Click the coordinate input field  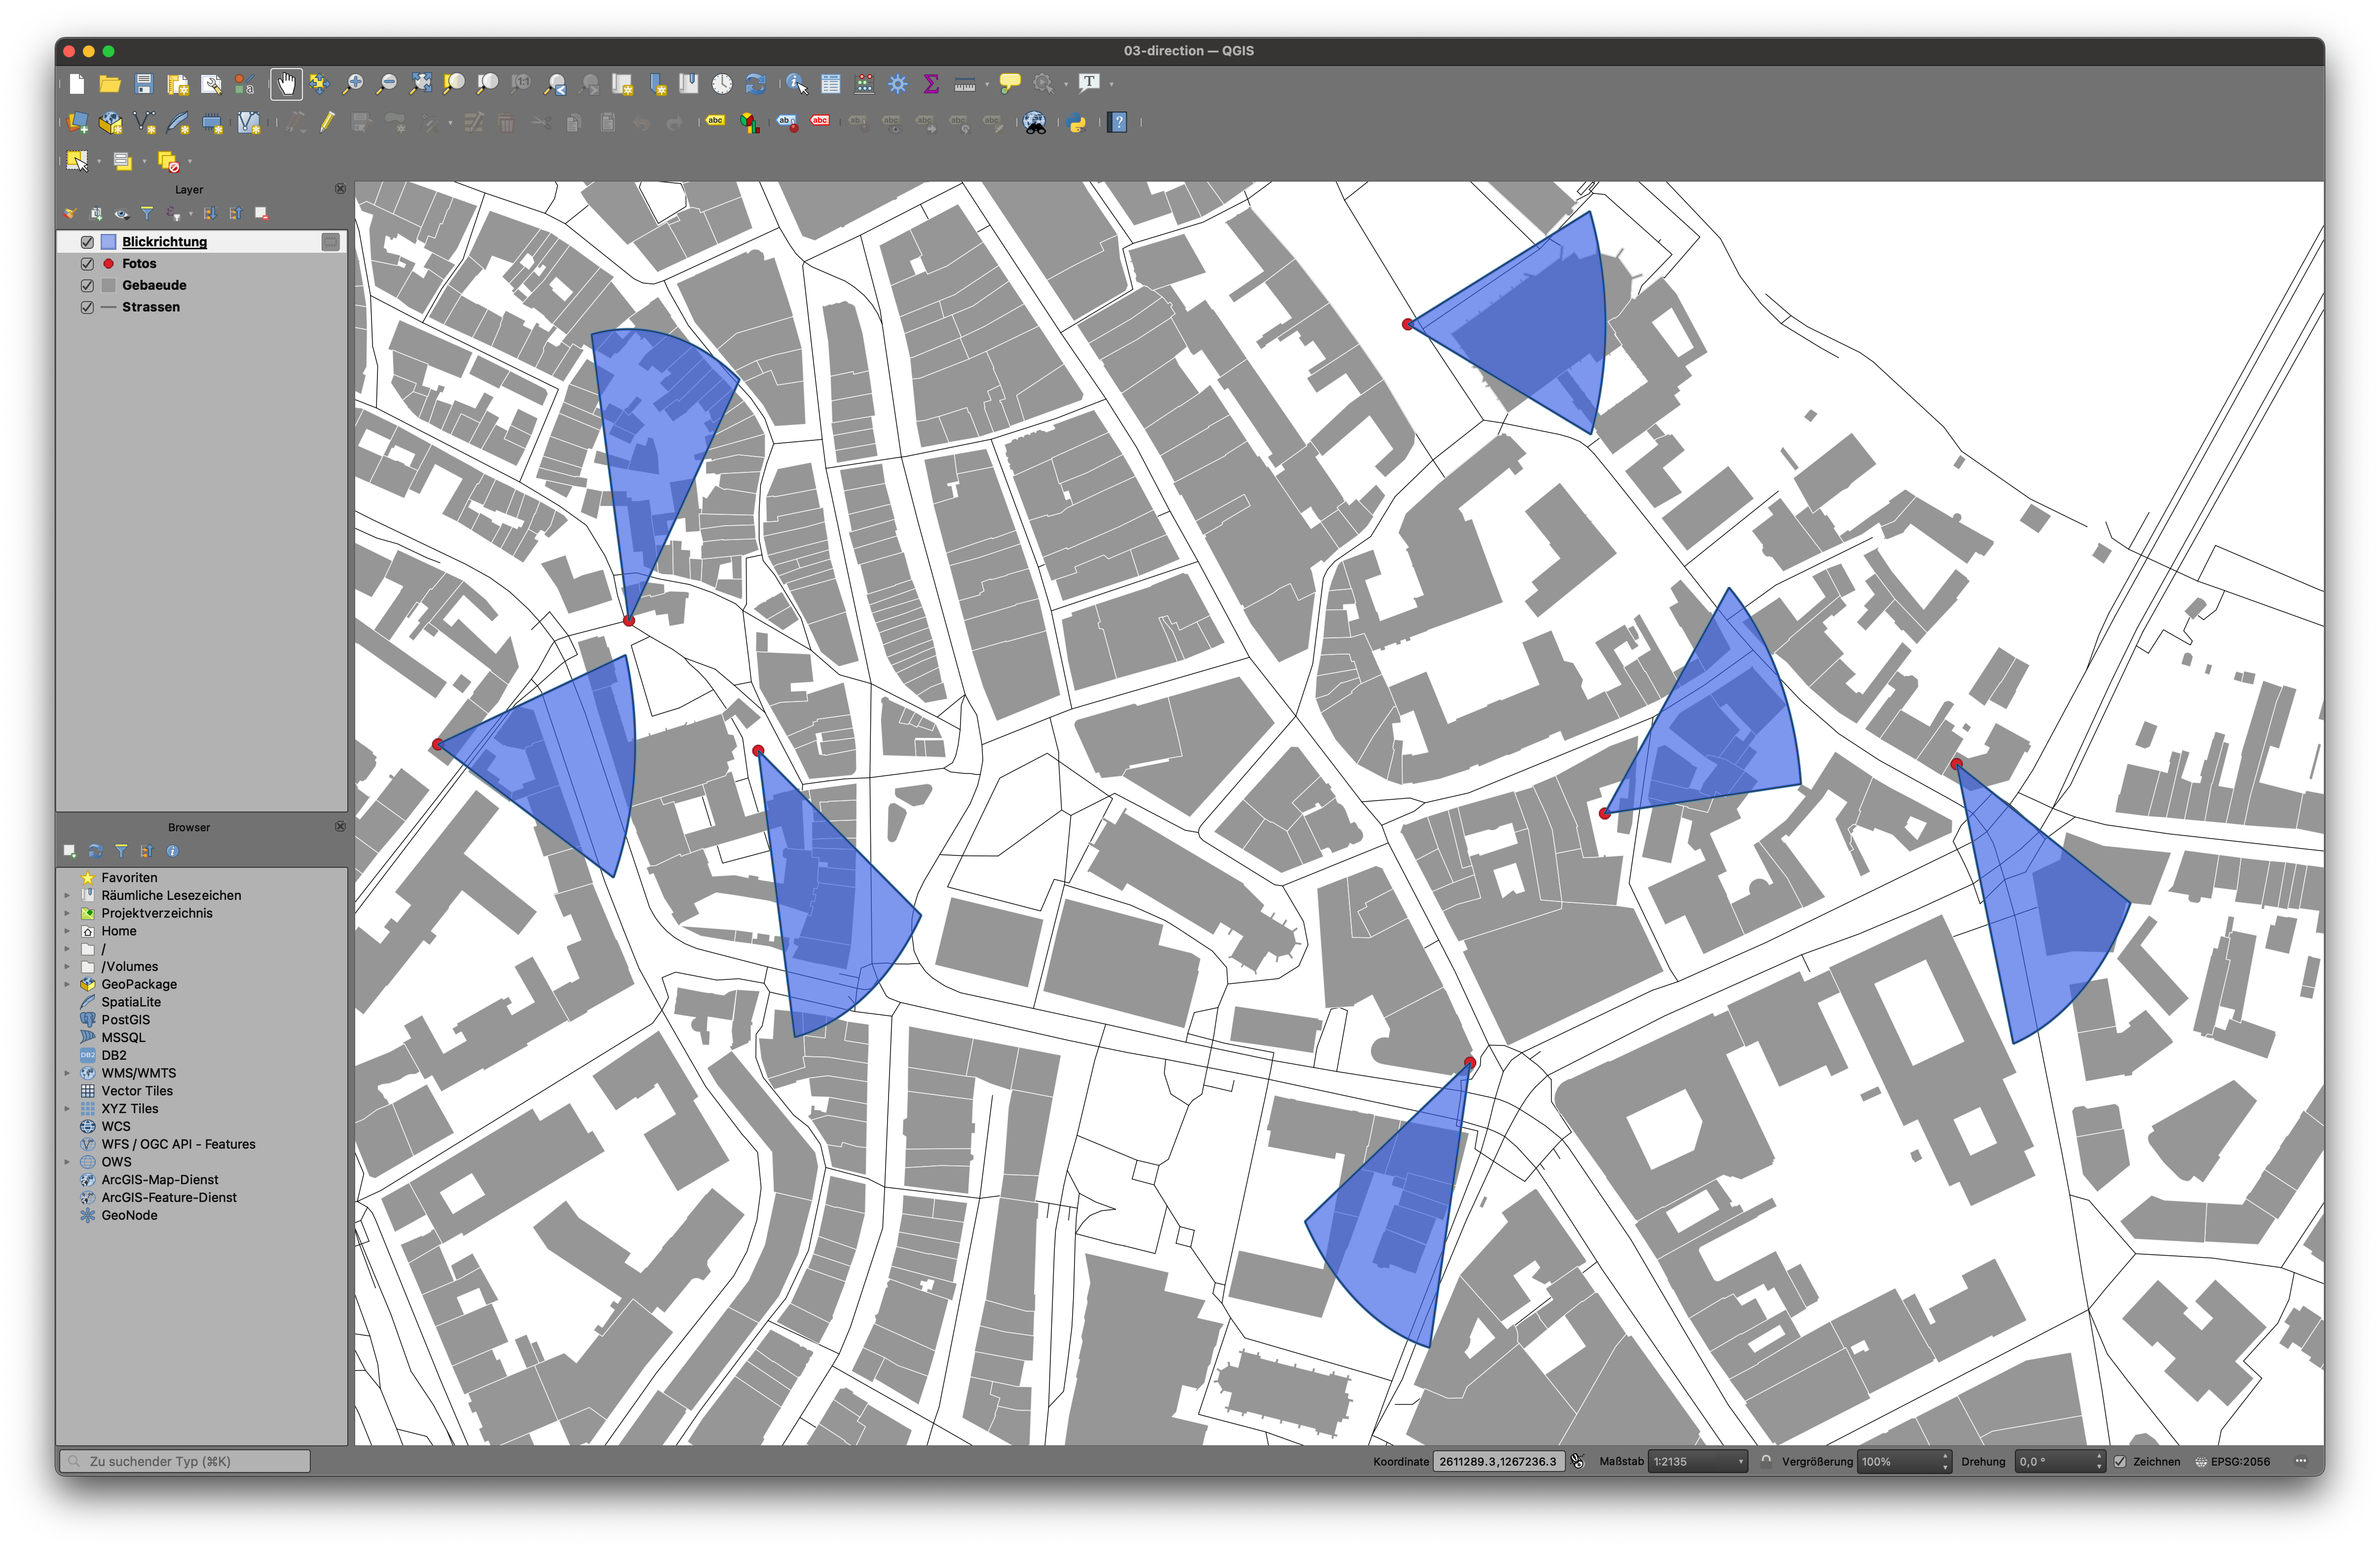[1497, 1461]
